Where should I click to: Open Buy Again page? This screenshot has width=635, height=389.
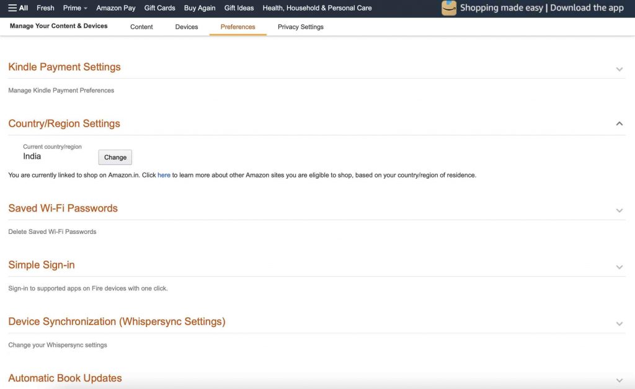(200, 7)
